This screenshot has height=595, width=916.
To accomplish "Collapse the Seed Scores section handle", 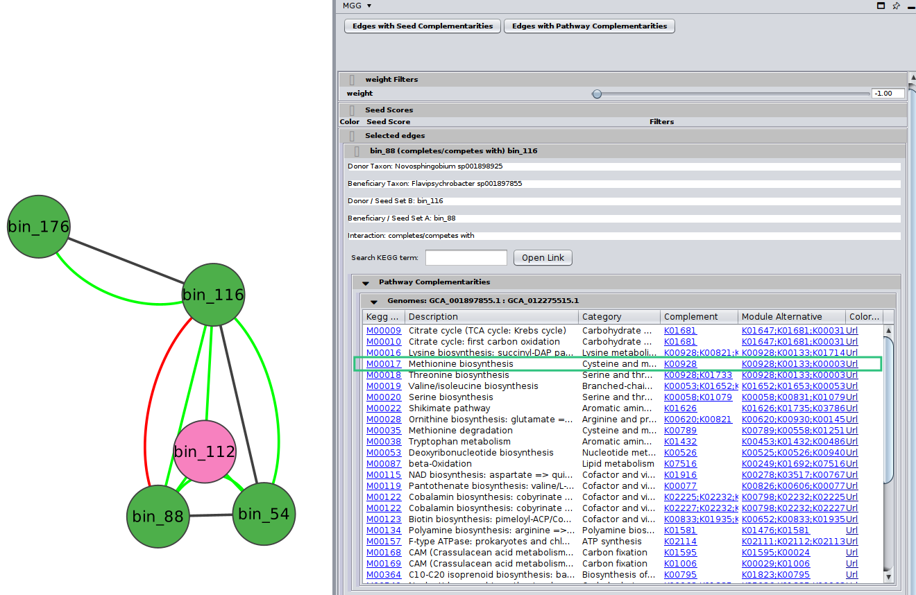I will click(x=353, y=110).
